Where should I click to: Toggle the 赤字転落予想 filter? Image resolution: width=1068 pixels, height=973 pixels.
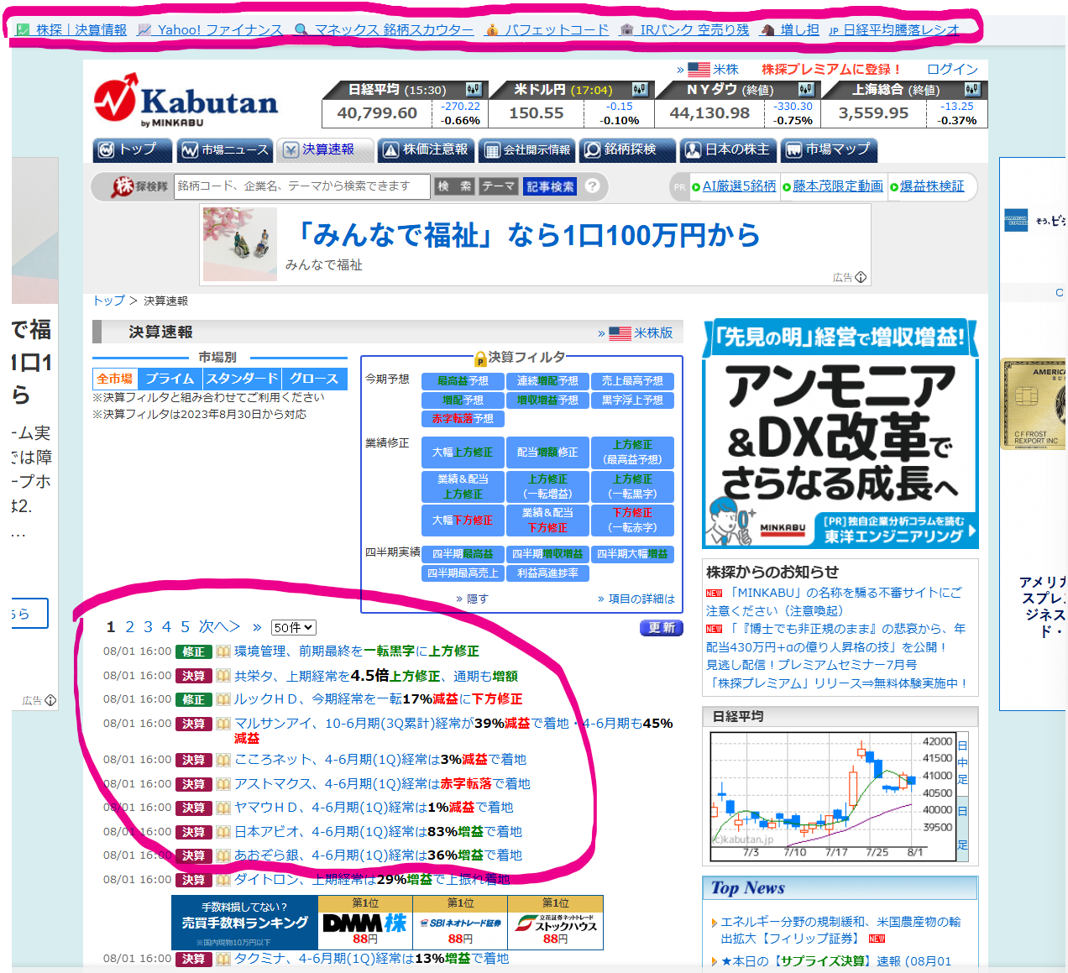coord(463,418)
